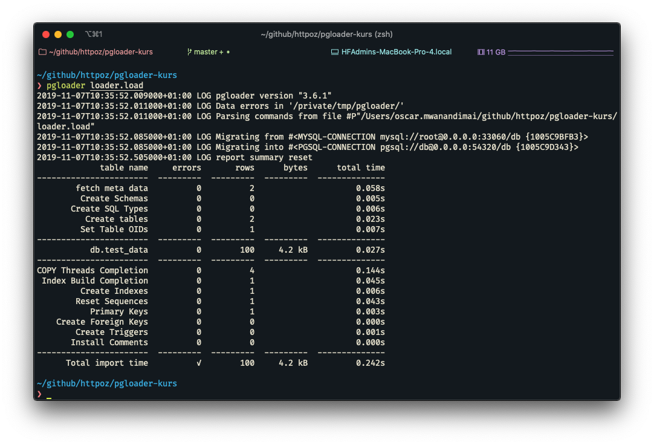Viewport: 654px width, 445px height.
Task: Click the memory chip icon beside 11 GB
Action: point(481,52)
